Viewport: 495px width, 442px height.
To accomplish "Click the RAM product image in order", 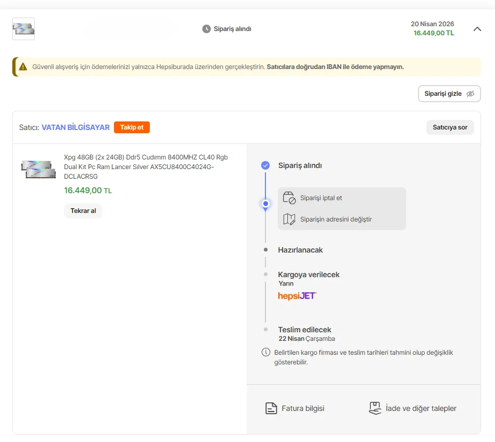I will coord(39,168).
